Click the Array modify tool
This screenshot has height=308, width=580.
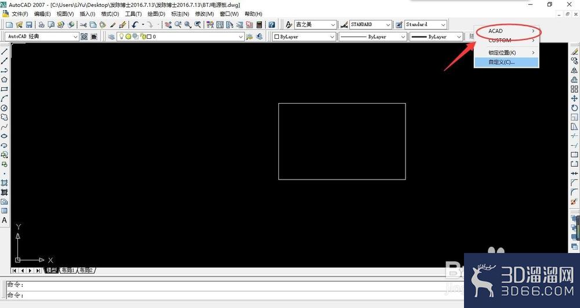point(574,89)
